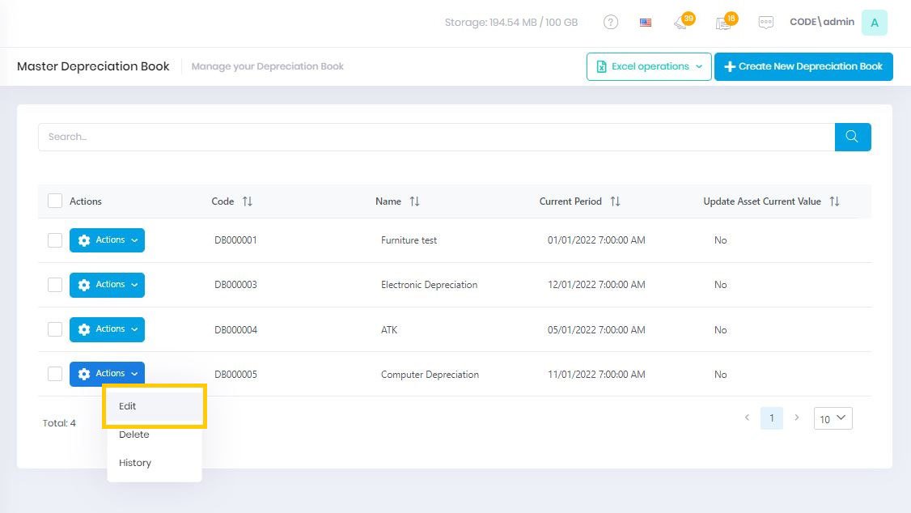Open notifications bell with 39 badge
The image size is (911, 513).
tap(681, 23)
